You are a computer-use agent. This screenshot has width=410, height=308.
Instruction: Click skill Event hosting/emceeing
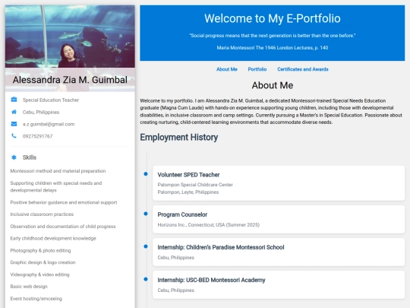coord(36,299)
